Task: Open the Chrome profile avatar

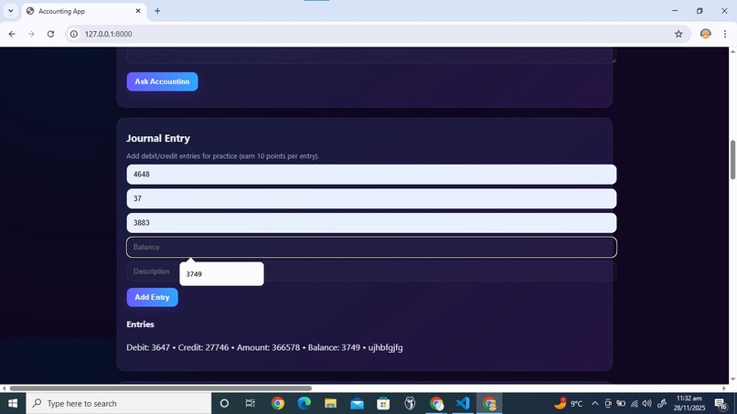Action: point(706,34)
